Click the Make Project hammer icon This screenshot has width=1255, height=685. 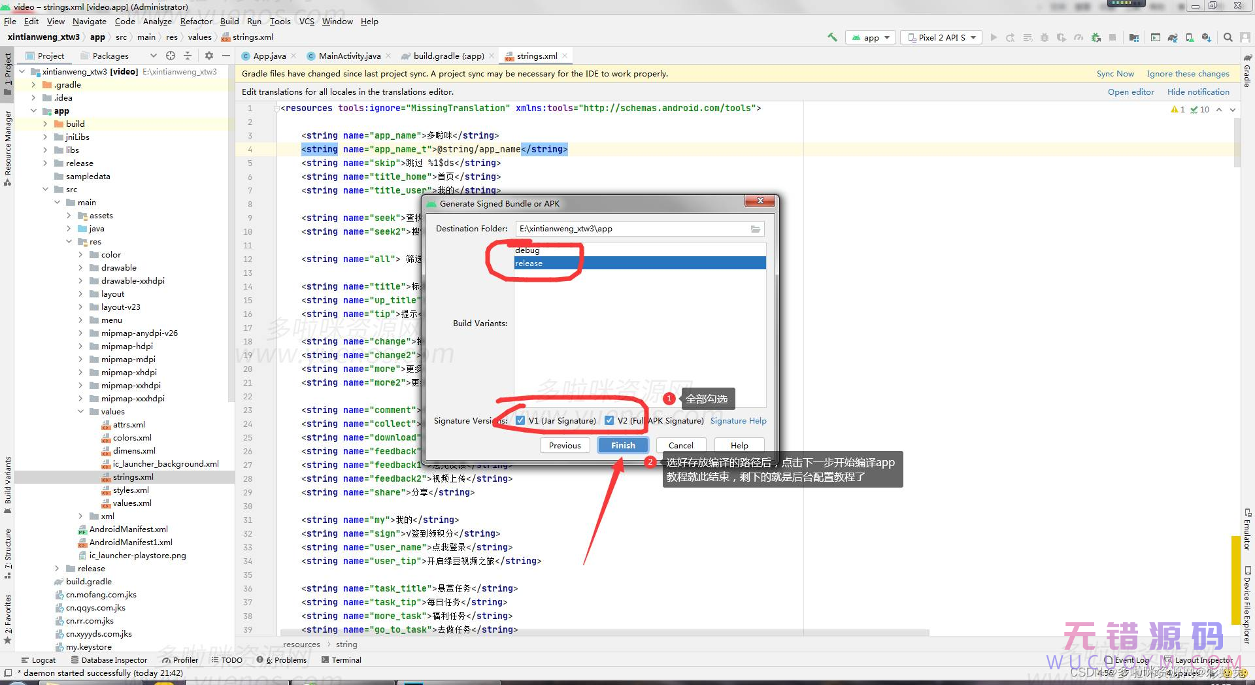832,37
